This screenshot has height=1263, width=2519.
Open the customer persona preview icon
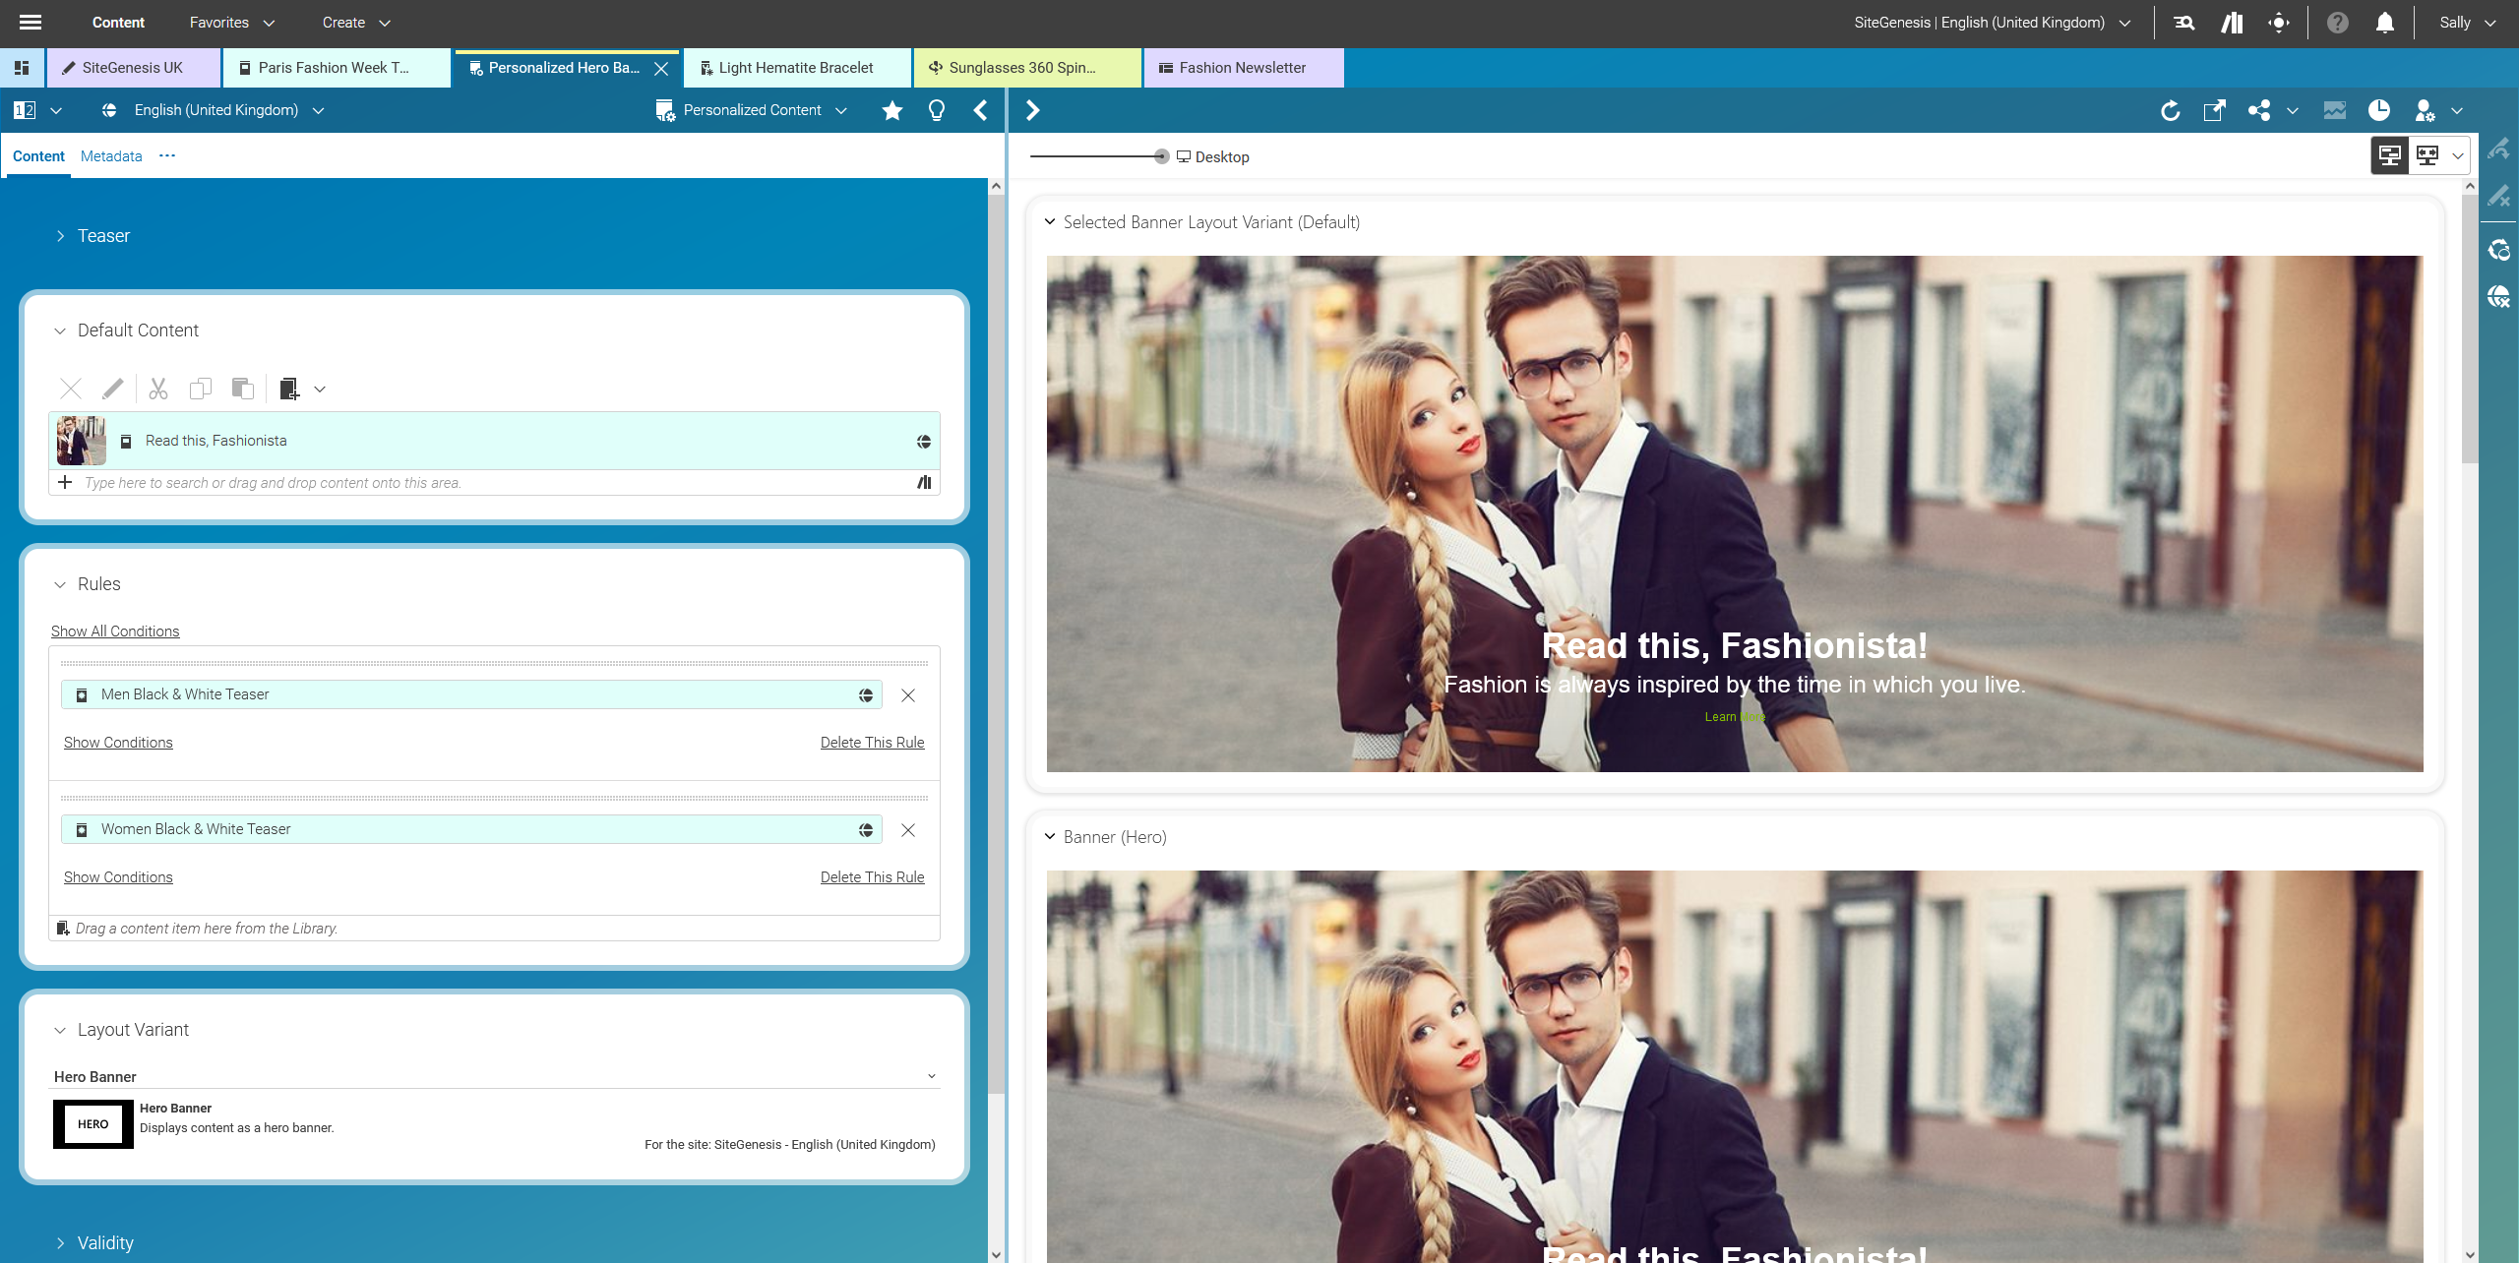click(2425, 110)
